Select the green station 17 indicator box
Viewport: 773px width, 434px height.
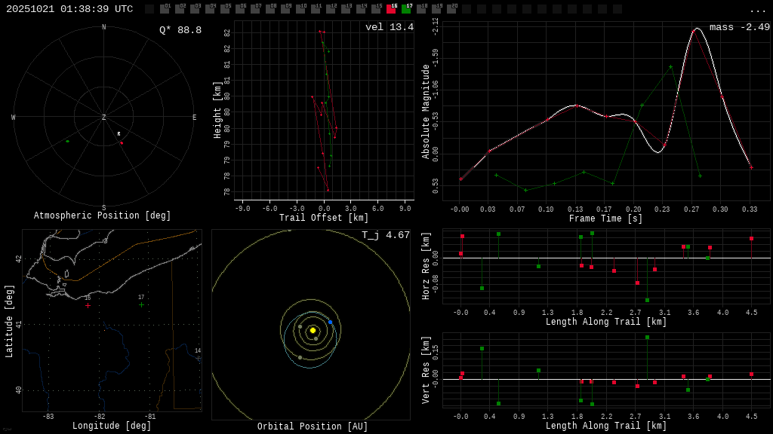coord(406,9)
